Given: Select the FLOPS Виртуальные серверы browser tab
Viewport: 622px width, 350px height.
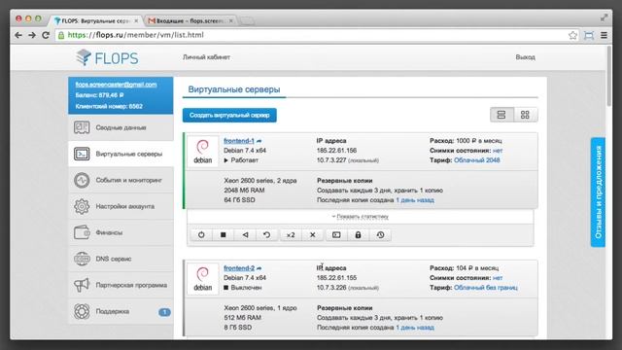Looking at the screenshot, I should pyautogui.click(x=95, y=20).
